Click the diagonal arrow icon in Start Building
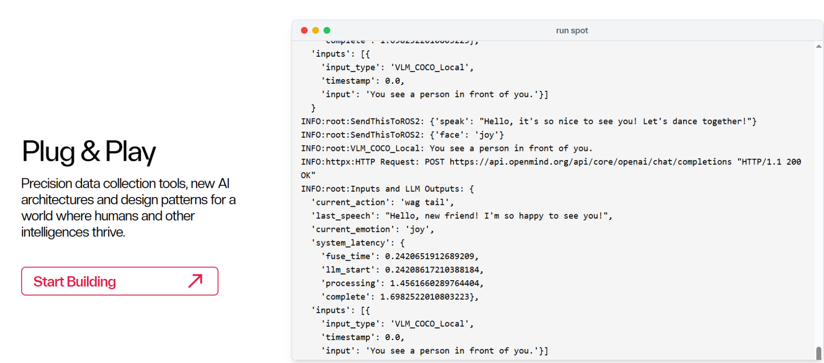Screen dimensions: 824x363 click(195, 281)
